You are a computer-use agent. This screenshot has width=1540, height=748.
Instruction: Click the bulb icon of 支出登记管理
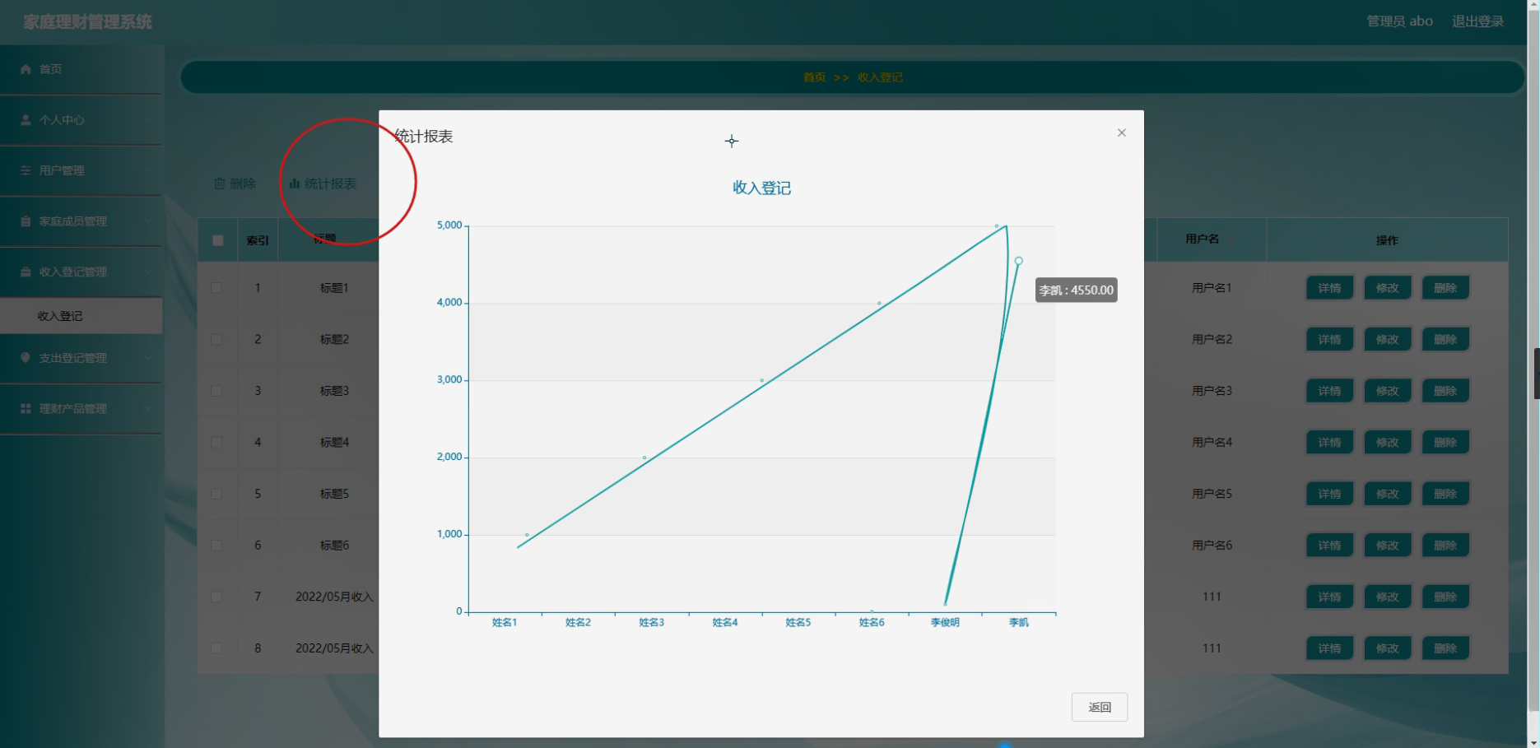pyautogui.click(x=26, y=358)
